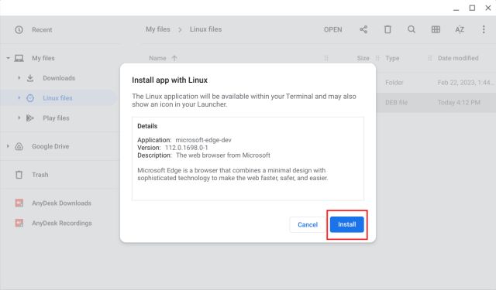Expand the Downloads folder
Image resolution: width=496 pixels, height=290 pixels.
[19, 78]
